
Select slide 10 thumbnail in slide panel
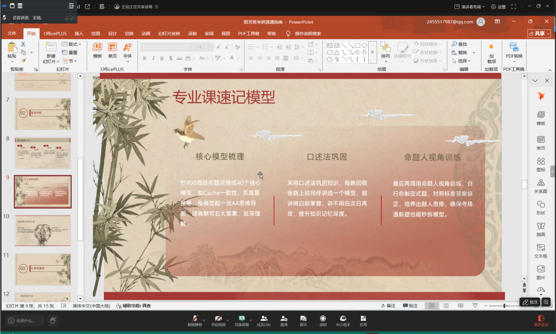click(42, 230)
